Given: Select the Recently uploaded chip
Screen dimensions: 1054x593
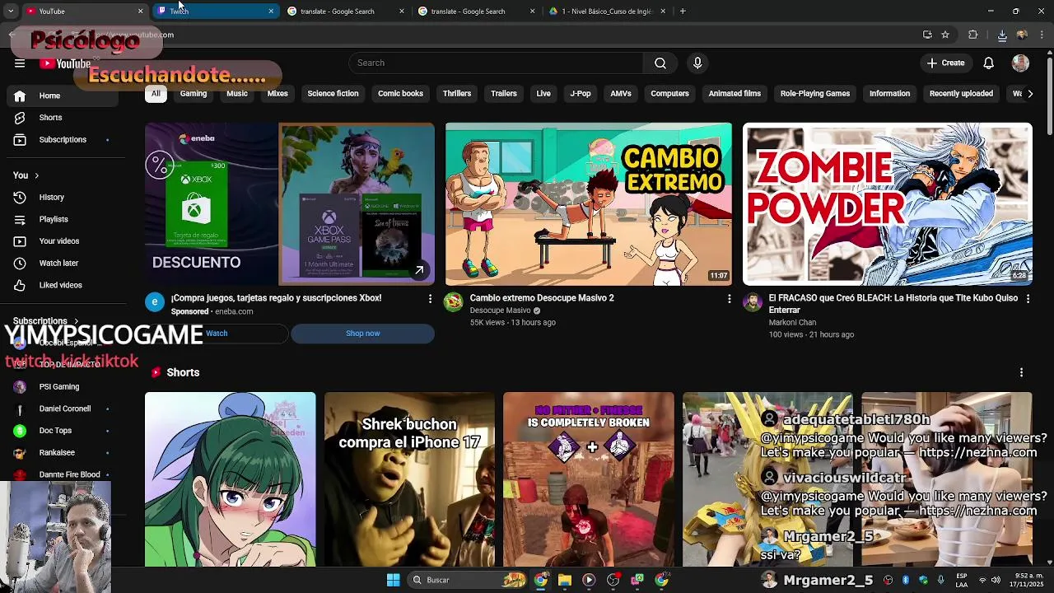Looking at the screenshot, I should (x=961, y=94).
